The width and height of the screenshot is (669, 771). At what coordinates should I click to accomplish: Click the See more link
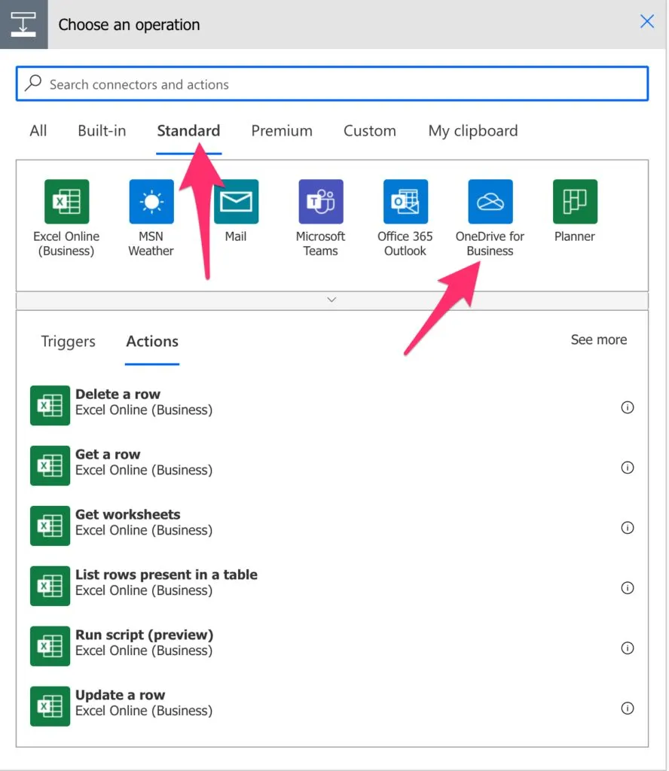point(598,340)
